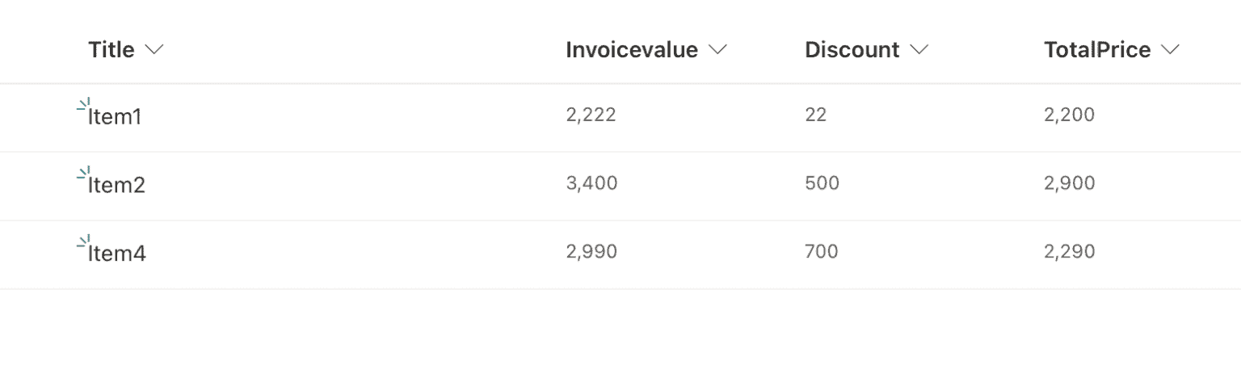Select the TotalPrice column header label
This screenshot has height=382, width=1241.
point(1097,50)
